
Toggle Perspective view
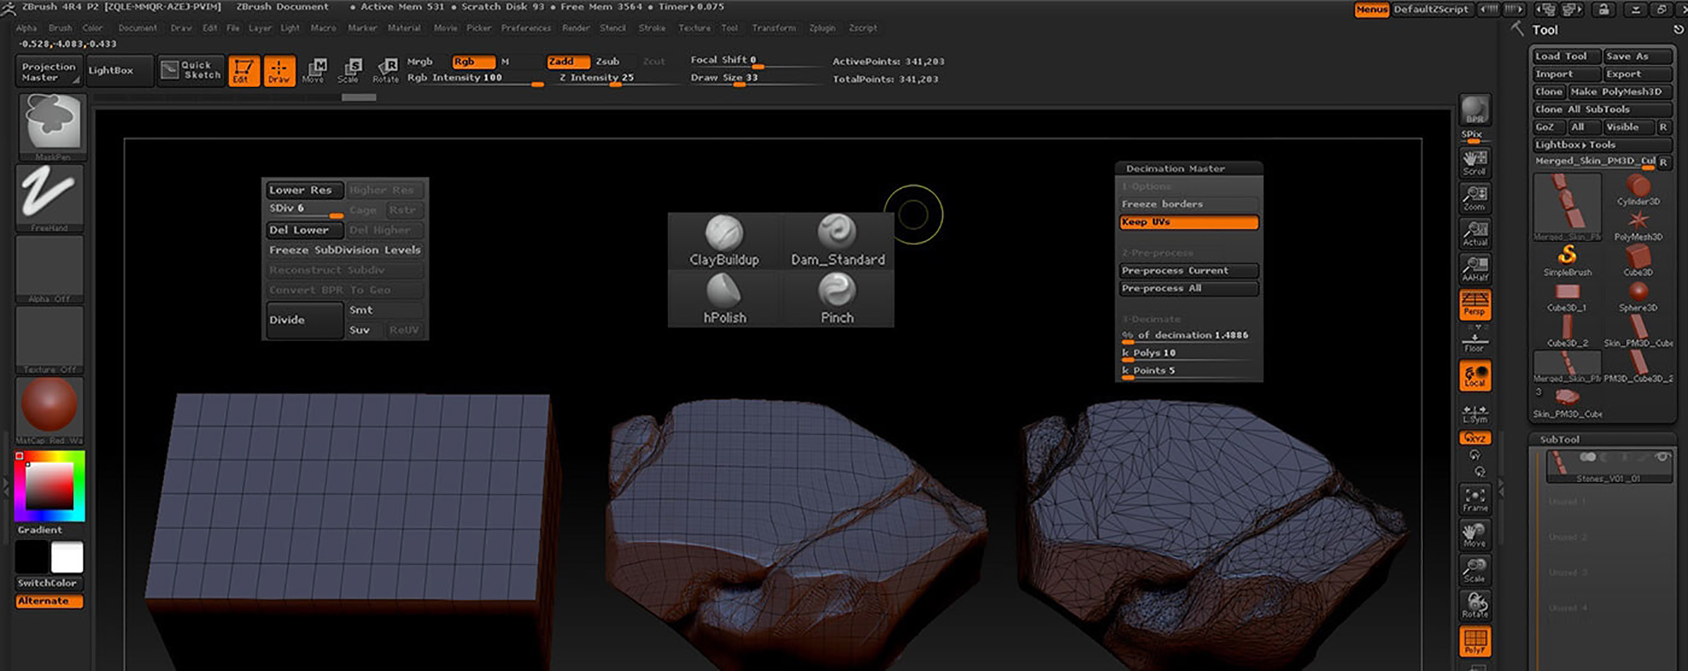coord(1475,304)
